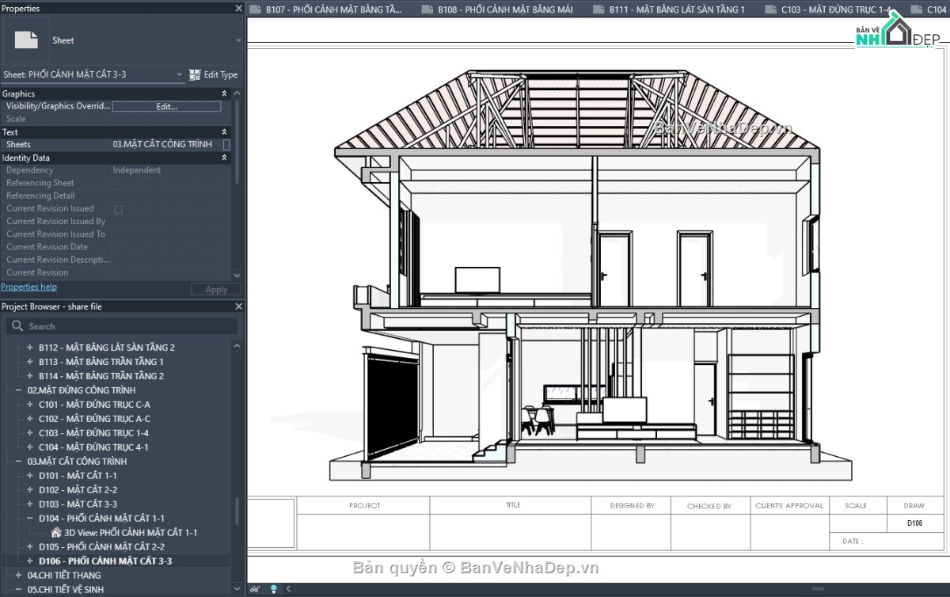This screenshot has width=950, height=597.
Task: Select the 3D View: PHỐI CẢNH MẶT CẮT 1-1 item
Action: (x=131, y=533)
